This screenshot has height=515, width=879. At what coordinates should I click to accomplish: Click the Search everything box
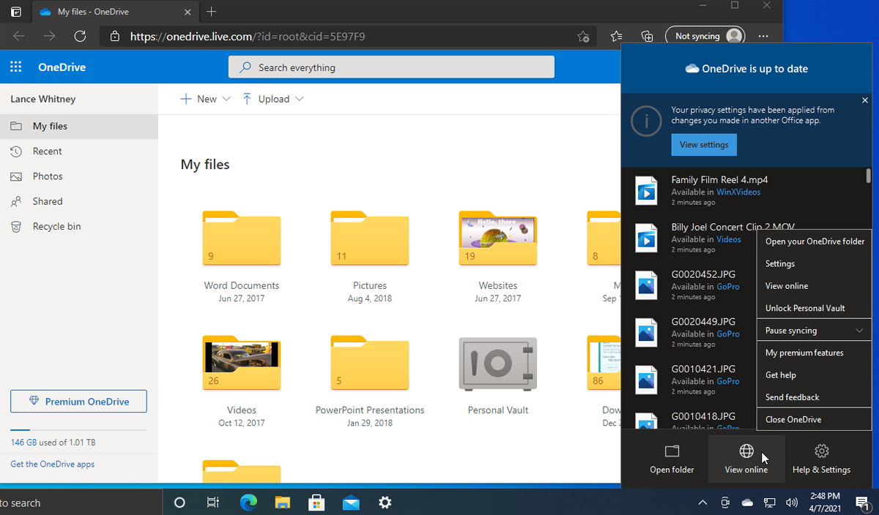(x=391, y=67)
